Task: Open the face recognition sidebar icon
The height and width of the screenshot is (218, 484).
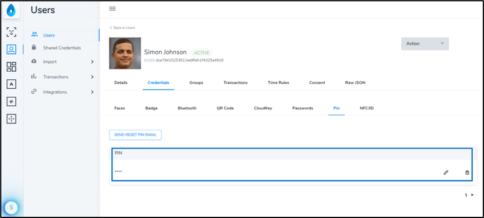Action: tap(11, 32)
